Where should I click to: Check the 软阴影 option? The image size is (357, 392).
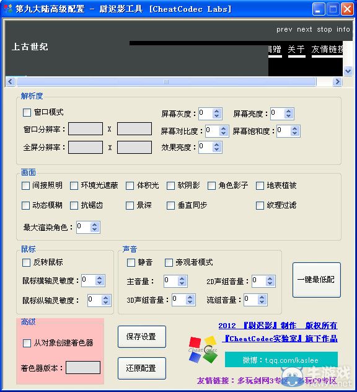(x=170, y=185)
